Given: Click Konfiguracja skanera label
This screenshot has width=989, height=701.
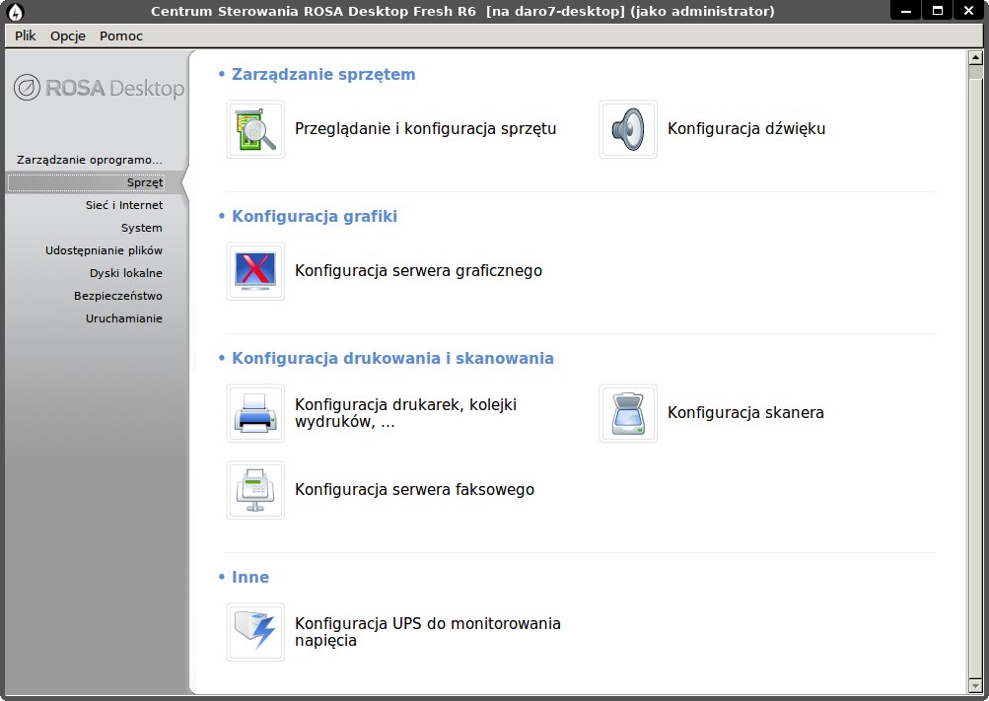Looking at the screenshot, I should pos(745,413).
